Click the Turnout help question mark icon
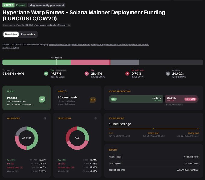The height and width of the screenshot is (180, 205). coord(13,70)
